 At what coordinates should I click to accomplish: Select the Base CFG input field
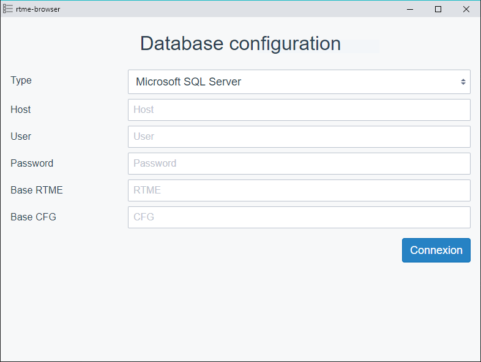click(x=299, y=217)
